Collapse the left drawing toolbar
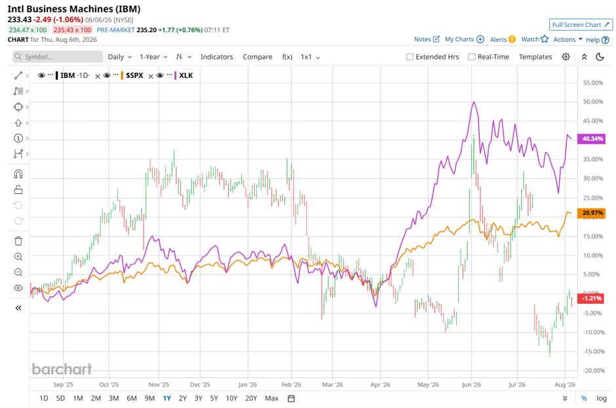616x408 pixels. pos(18,308)
